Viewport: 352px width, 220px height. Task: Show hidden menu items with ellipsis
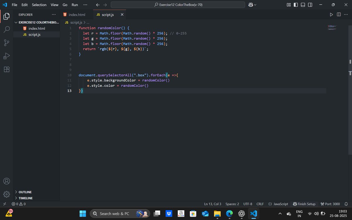pyautogui.click(x=85, y=5)
